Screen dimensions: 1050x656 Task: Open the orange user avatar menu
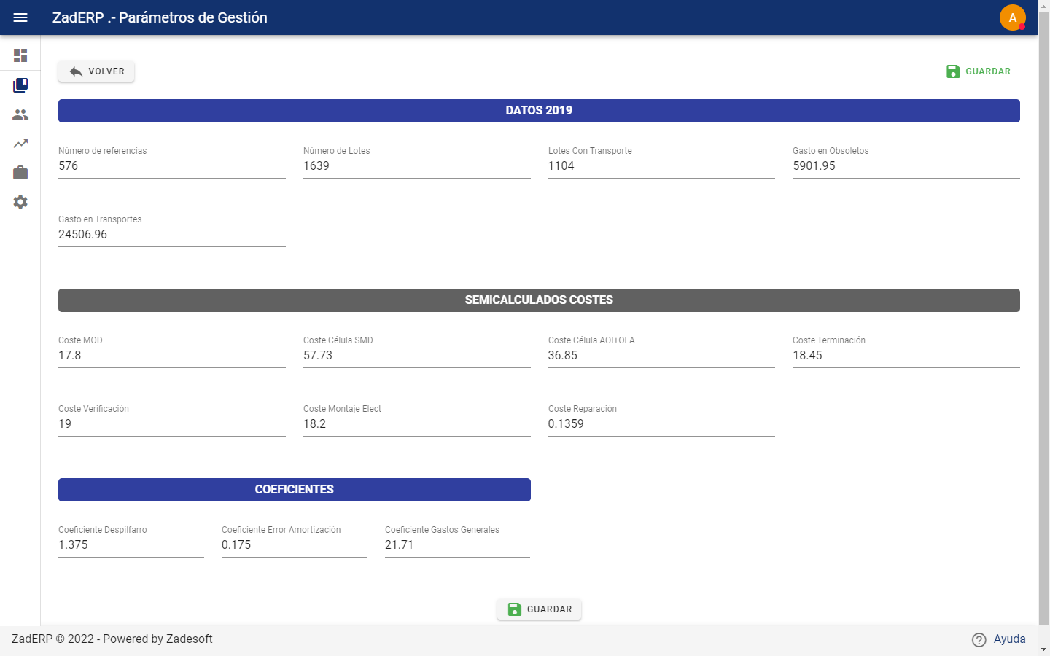coord(1013,17)
